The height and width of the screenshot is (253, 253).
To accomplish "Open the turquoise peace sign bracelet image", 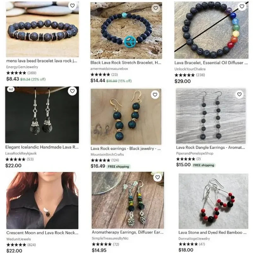I will tap(126, 30).
